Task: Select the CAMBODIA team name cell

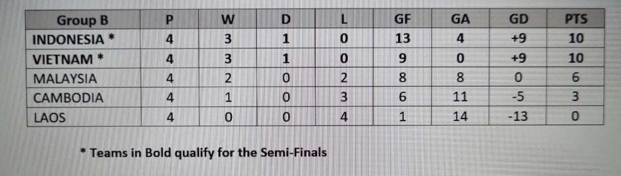Action: 68,98
